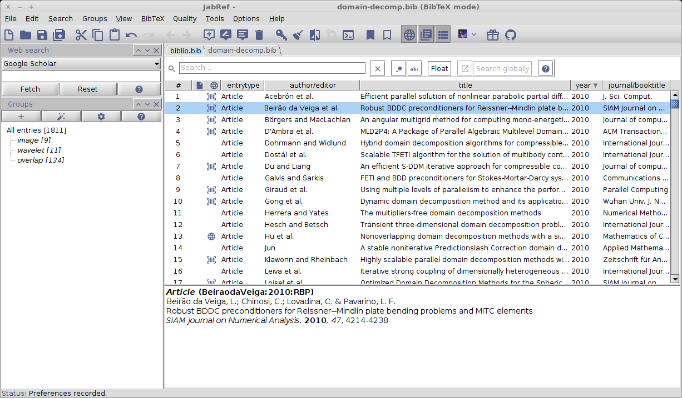This screenshot has width=682, height=398.
Task: Open the Google Scholar fetcher dropdown
Action: pos(81,64)
